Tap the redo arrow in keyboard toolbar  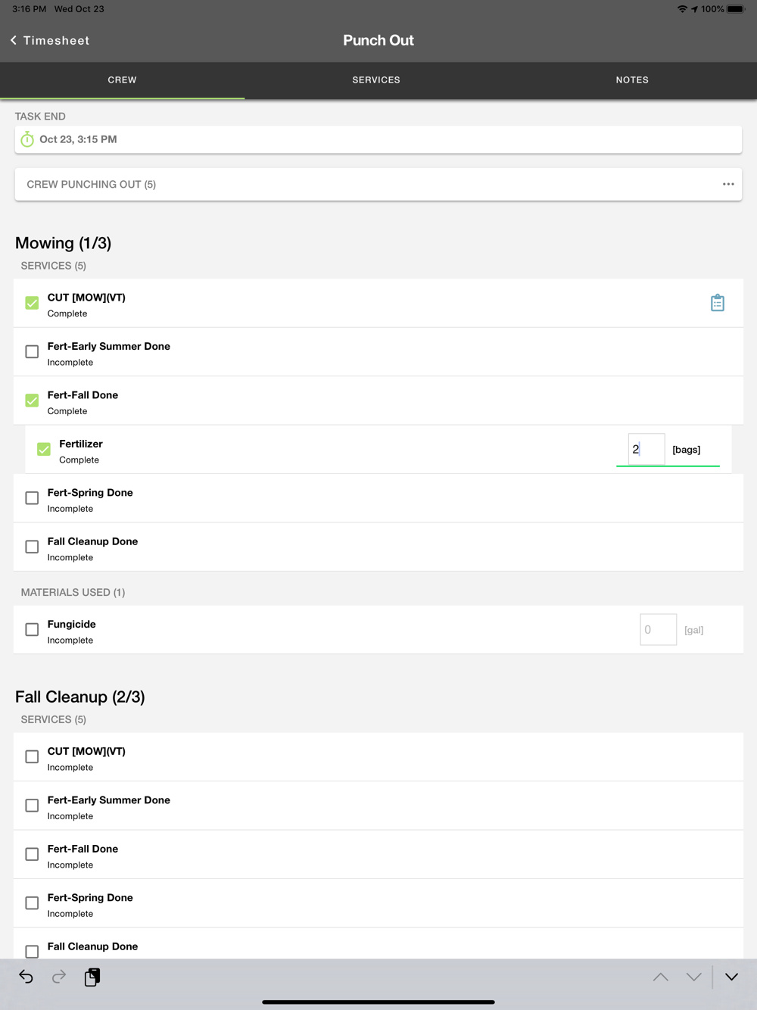click(59, 977)
